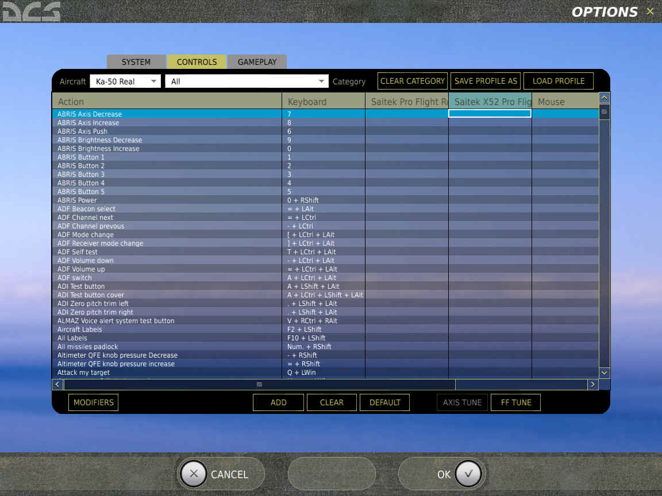The image size is (662, 496).
Task: Open the GAMEPLAY tab
Action: point(257,62)
